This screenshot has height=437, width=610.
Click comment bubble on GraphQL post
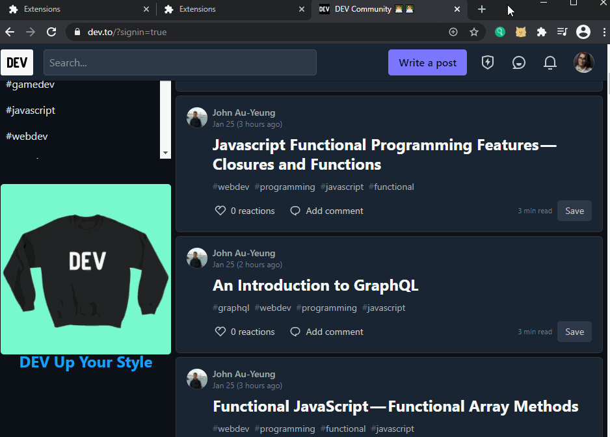pos(295,332)
